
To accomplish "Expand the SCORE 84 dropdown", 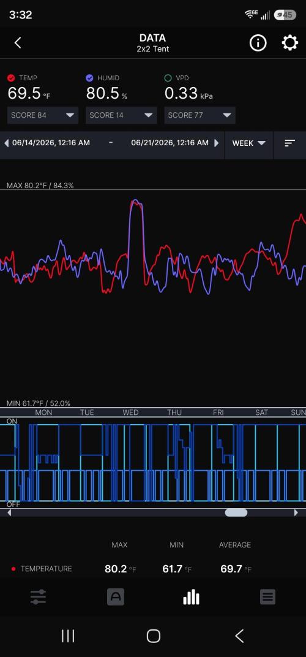I will tap(43, 115).
